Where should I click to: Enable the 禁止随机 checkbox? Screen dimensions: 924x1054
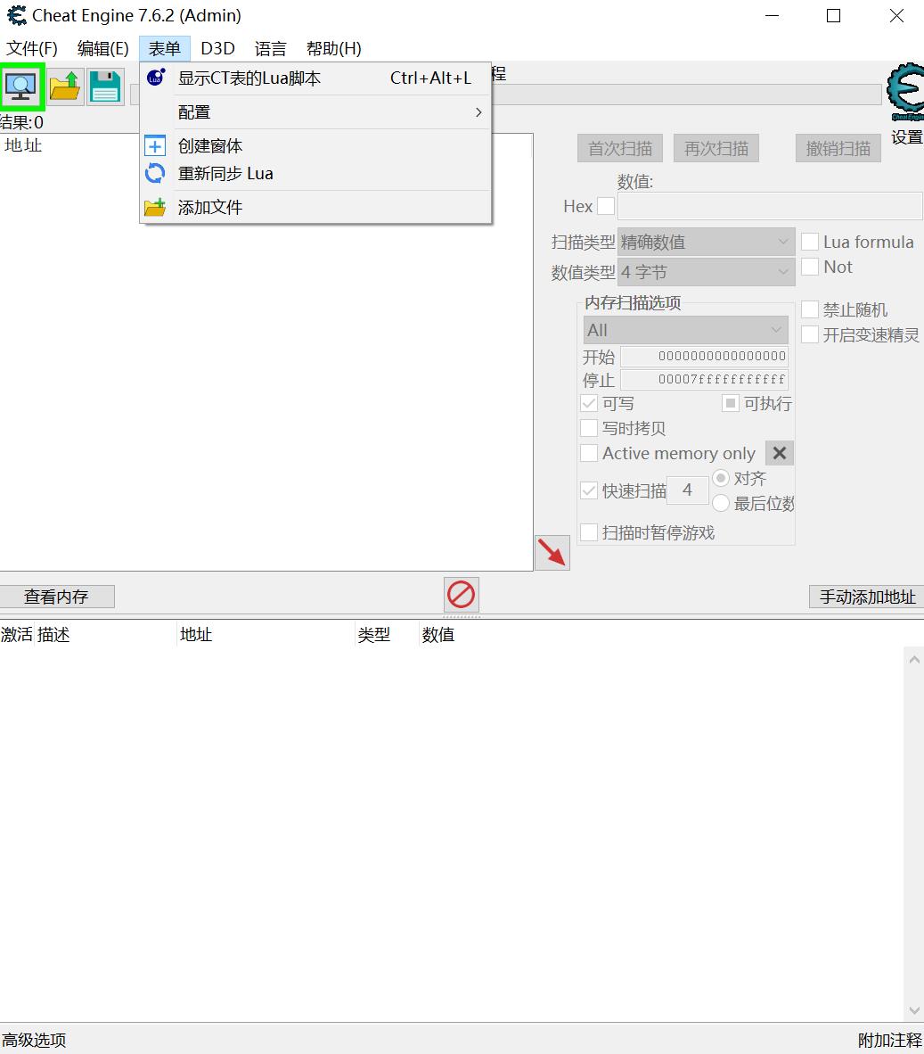coord(810,309)
